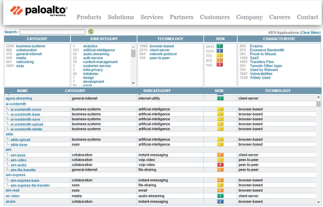Open the Products menu
Image resolution: width=323 pixels, height=207 pixels.
(x=89, y=17)
